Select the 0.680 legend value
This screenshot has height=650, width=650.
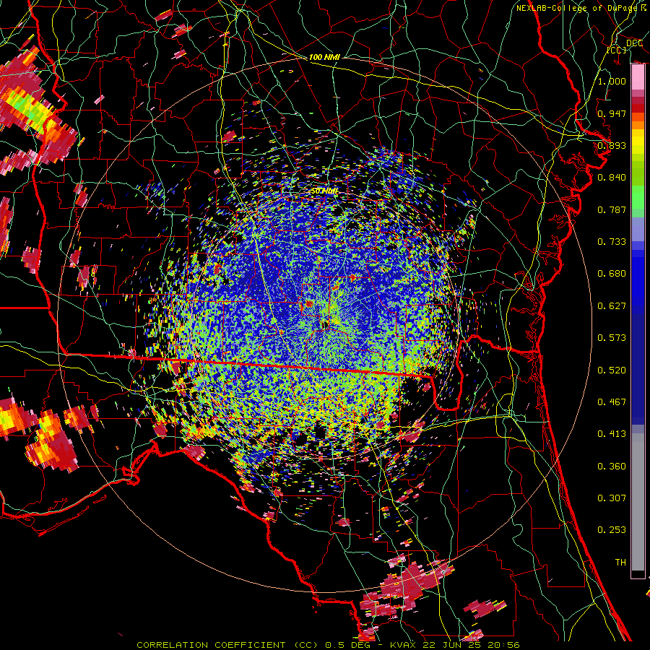tap(612, 274)
